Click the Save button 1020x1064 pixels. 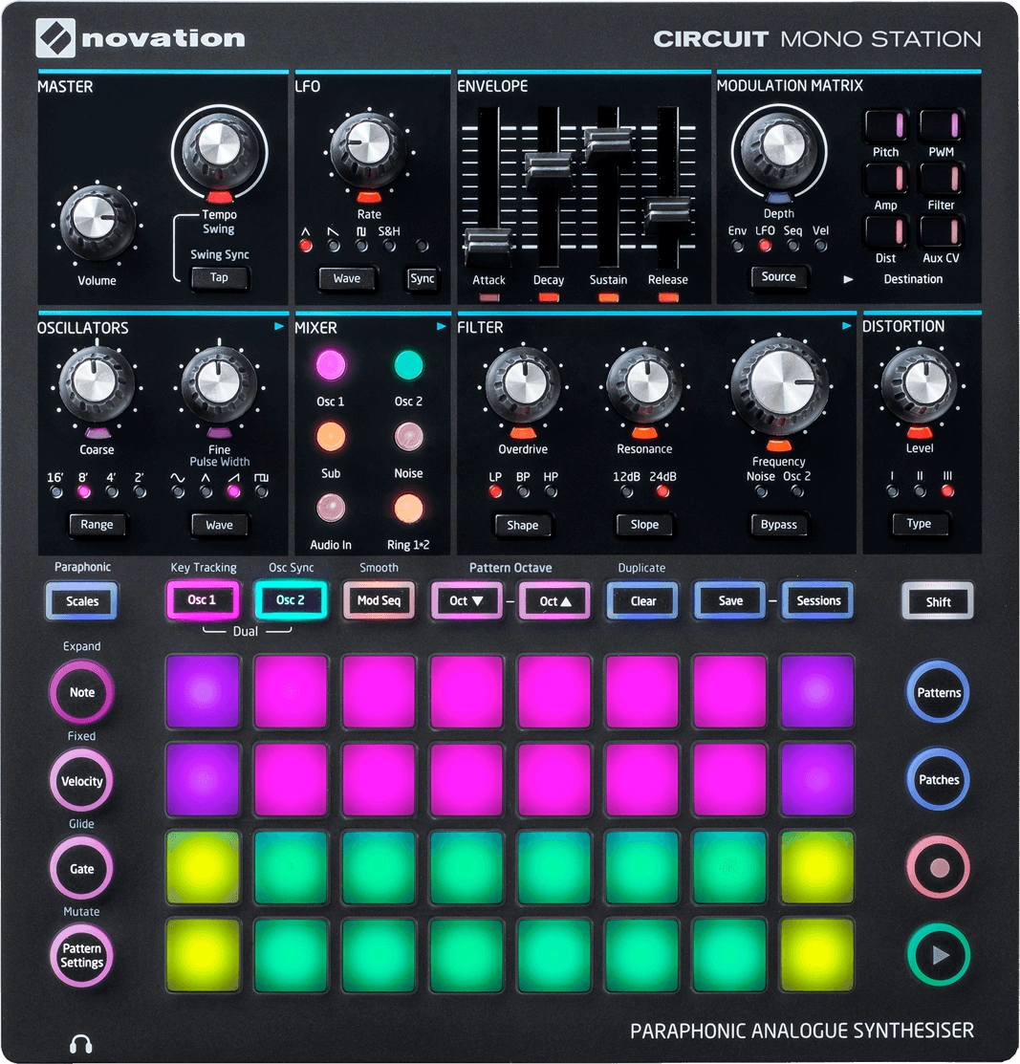(730, 600)
